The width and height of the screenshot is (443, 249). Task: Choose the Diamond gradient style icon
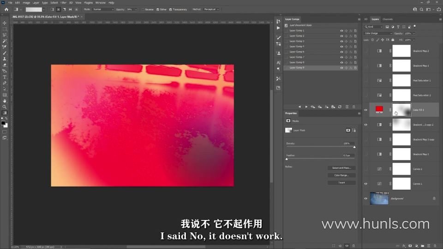(x=76, y=9)
